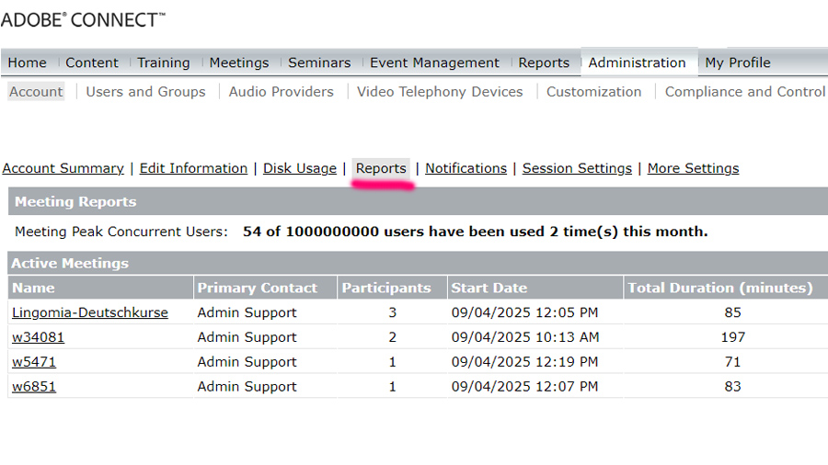This screenshot has height=465, width=828.
Task: Open the Customization submenu
Action: point(594,92)
